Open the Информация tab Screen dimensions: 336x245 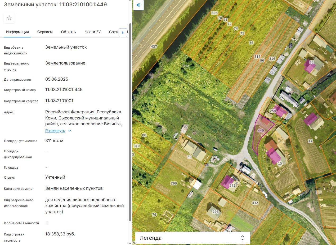coord(17,32)
